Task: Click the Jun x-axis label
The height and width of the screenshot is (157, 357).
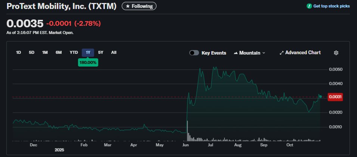Action: 186,145
